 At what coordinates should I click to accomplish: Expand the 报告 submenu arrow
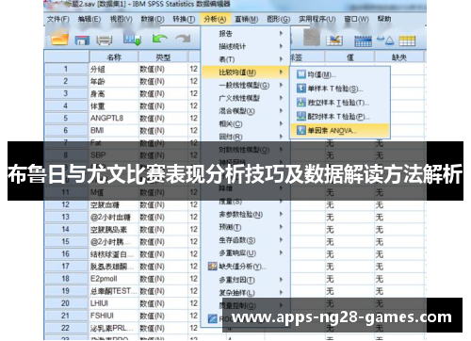[281, 33]
